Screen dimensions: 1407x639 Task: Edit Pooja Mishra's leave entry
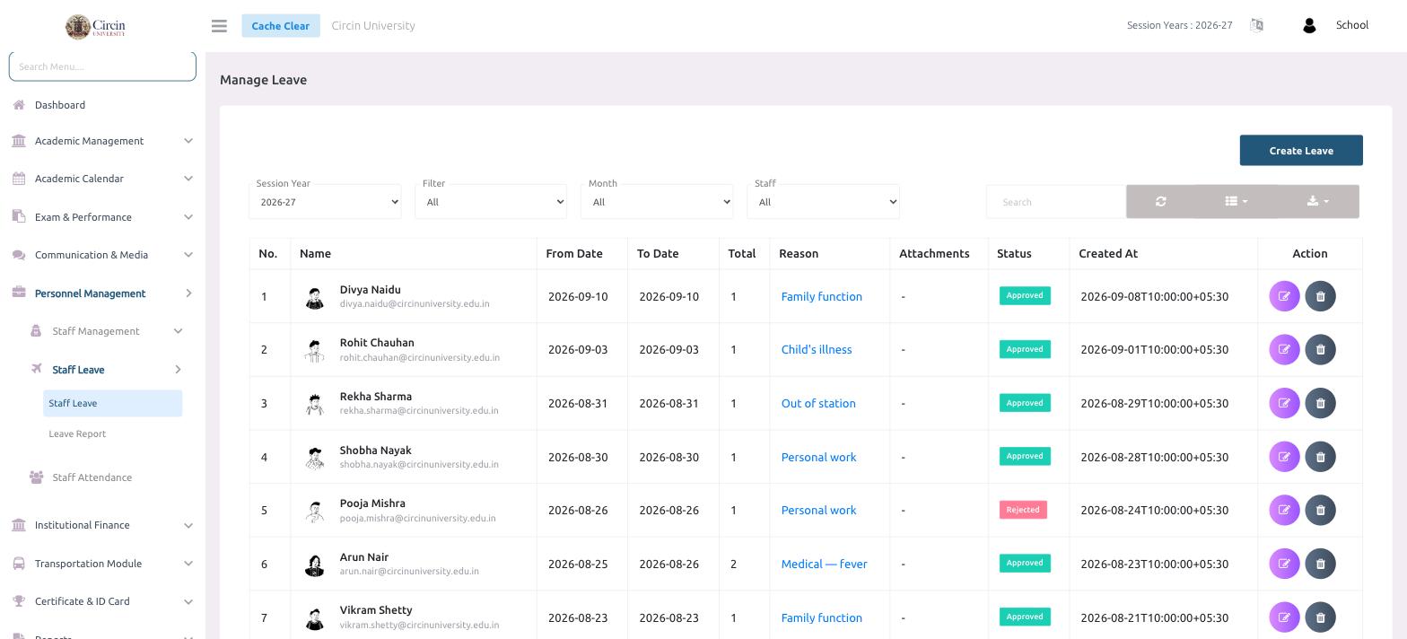(1284, 510)
